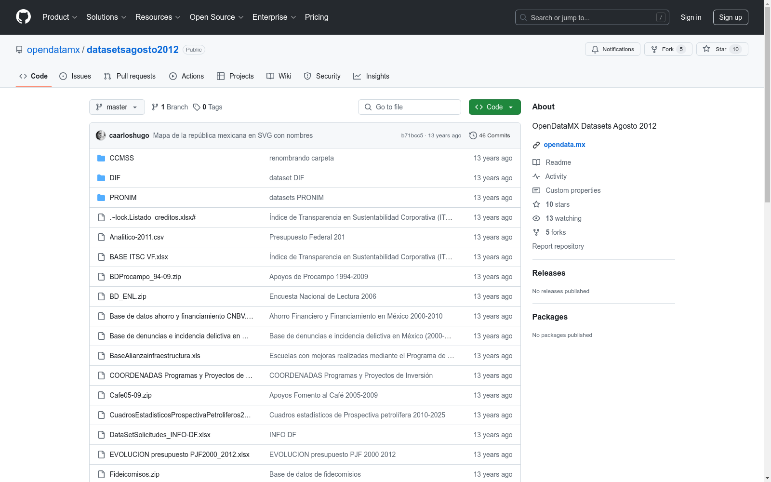Screen dimensions: 771x482
Task: Click the Releases heading link
Action: [x=549, y=273]
